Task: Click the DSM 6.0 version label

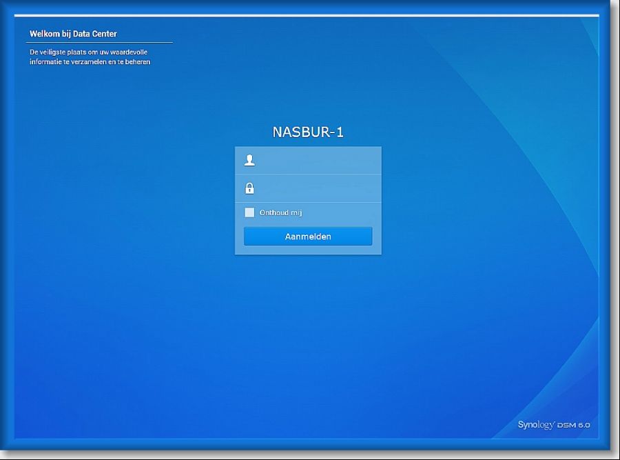Action: point(575,426)
